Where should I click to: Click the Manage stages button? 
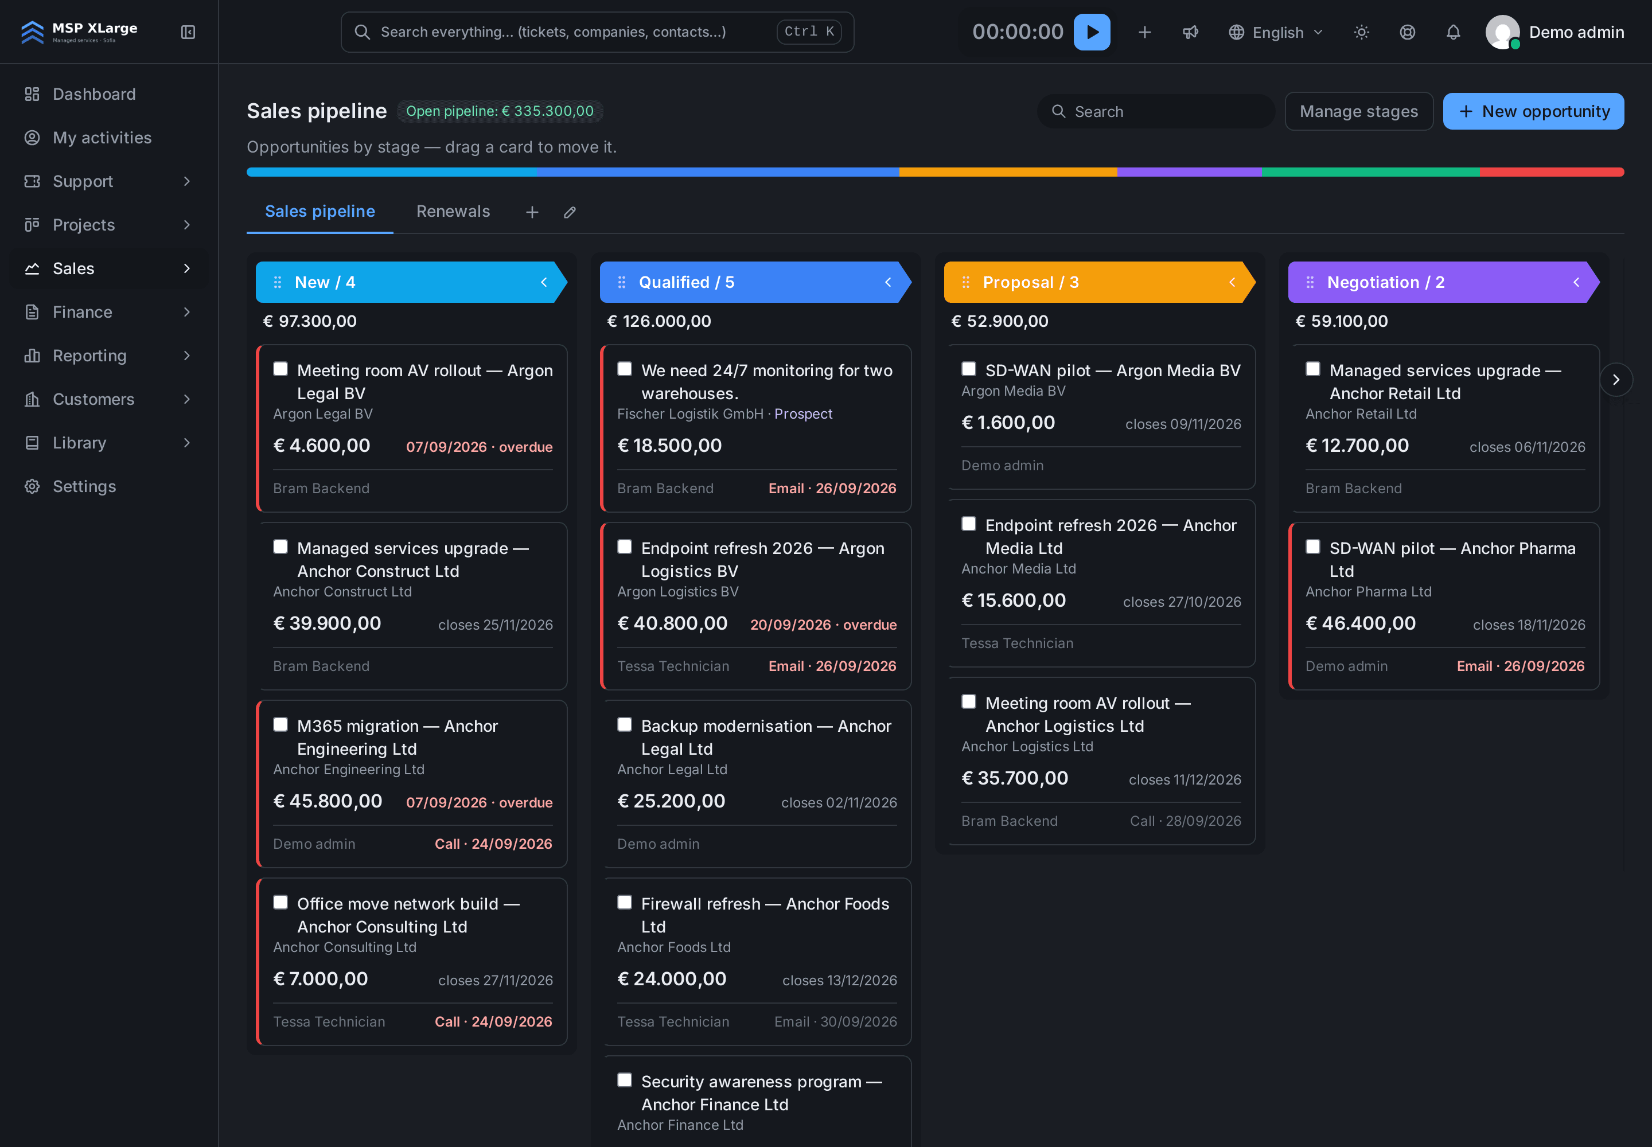pyautogui.click(x=1359, y=111)
